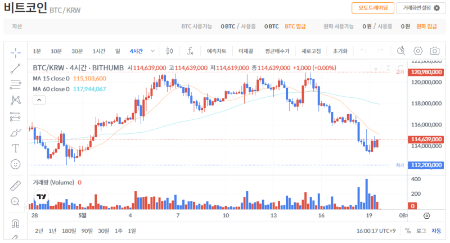The image size is (450, 243).
Task: Select the text annotation tool
Action: tap(16, 148)
